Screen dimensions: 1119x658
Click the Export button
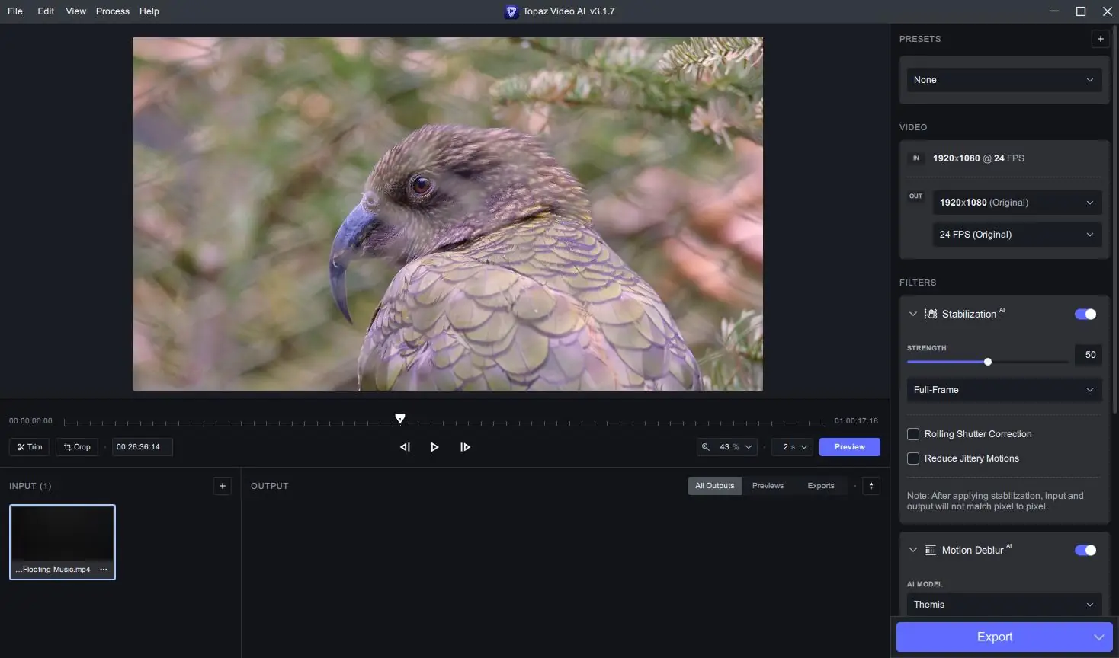994,637
